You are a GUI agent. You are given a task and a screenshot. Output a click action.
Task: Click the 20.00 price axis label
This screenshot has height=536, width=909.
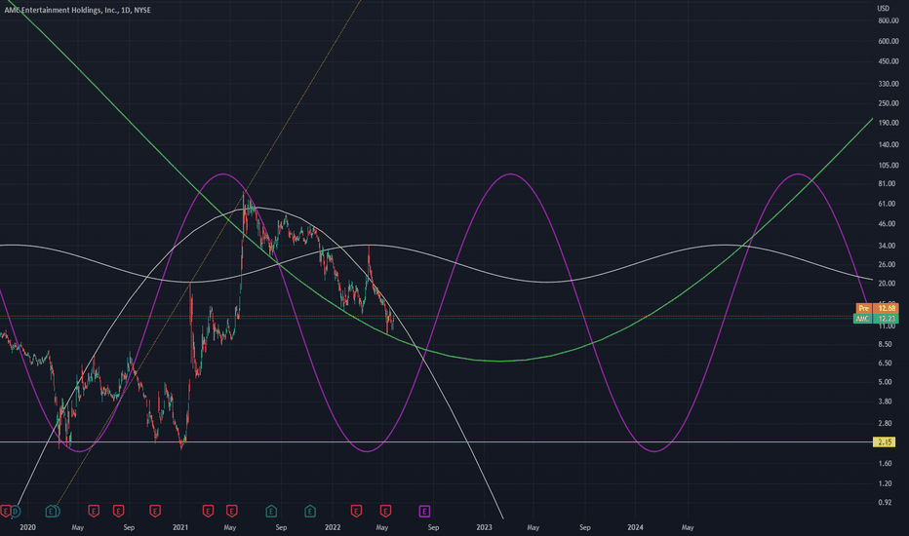[x=887, y=284]
